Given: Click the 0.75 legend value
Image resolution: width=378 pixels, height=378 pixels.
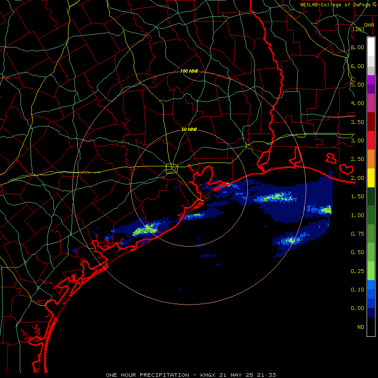Looking at the screenshot, I should coord(357,234).
